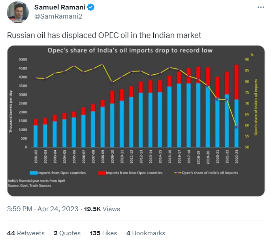The image size is (271, 240).
Task: Show the 44 Retweets list
Action: coord(26,233)
